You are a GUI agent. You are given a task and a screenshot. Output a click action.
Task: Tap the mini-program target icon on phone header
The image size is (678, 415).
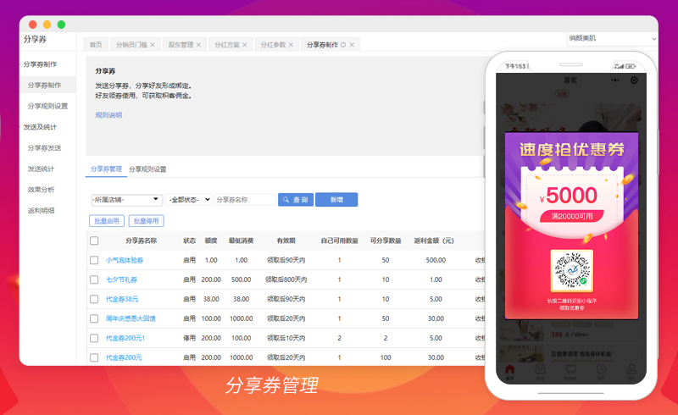coord(634,80)
